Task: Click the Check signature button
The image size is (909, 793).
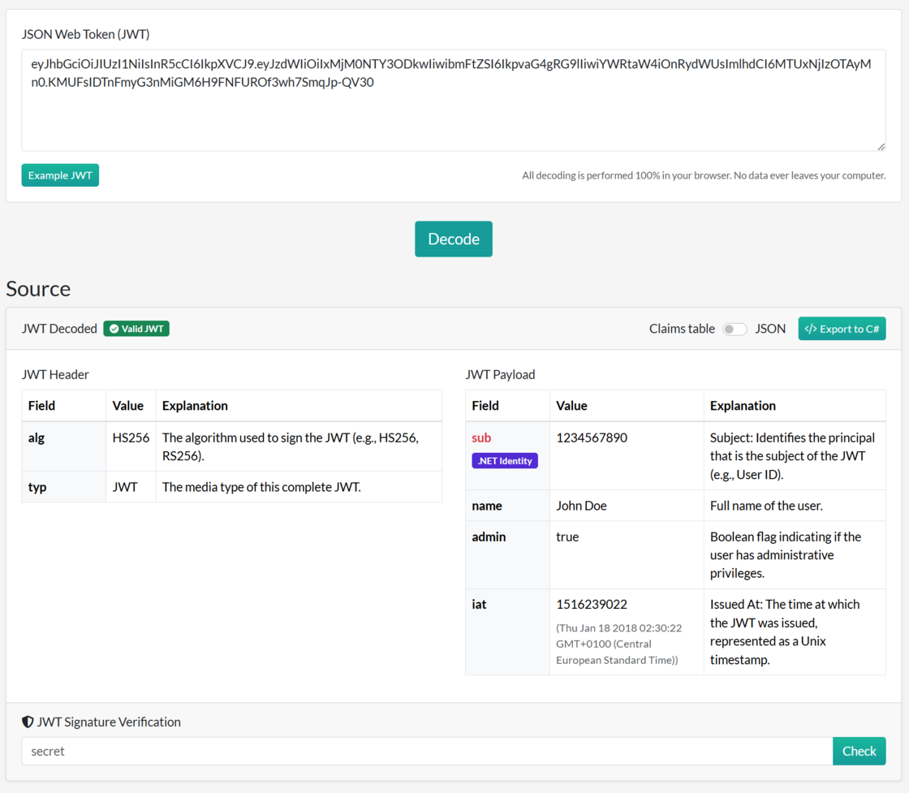Action: click(859, 751)
